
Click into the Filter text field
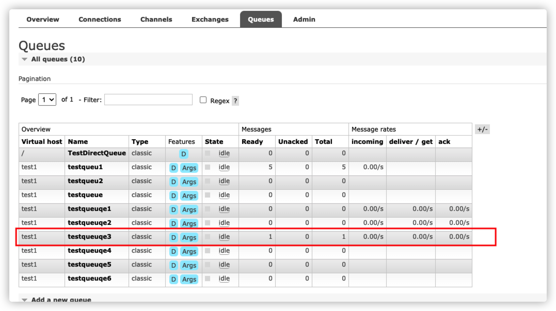[x=148, y=100]
